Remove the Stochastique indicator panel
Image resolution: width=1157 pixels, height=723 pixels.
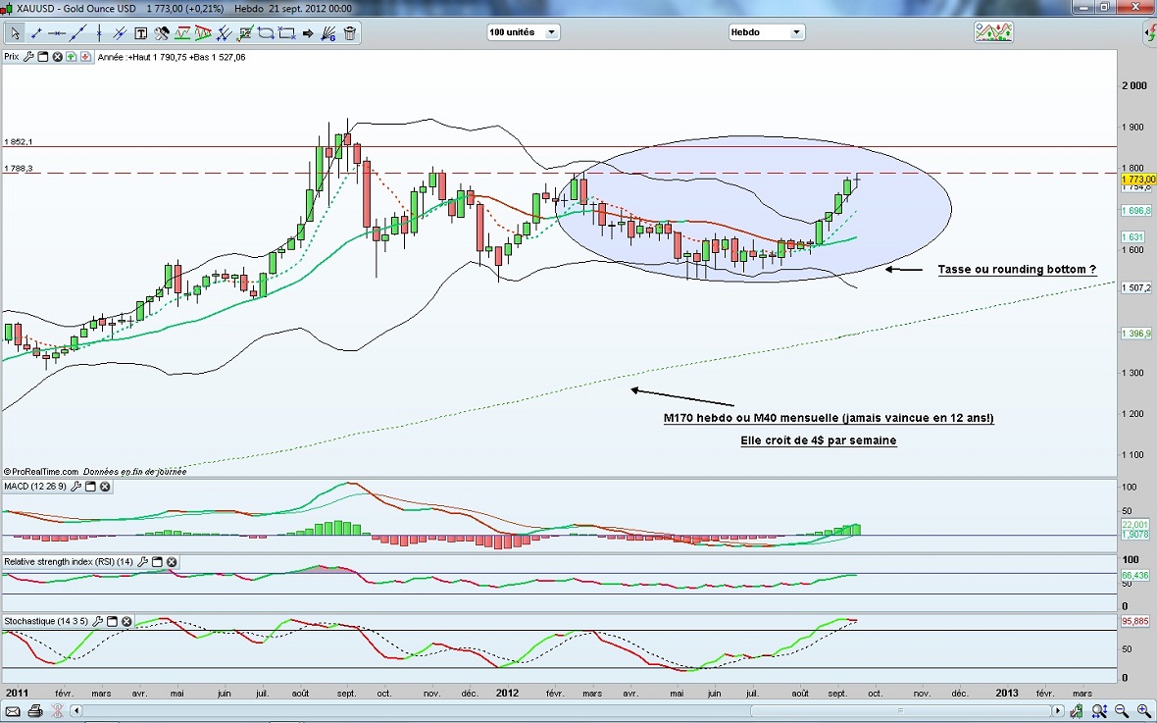pyautogui.click(x=126, y=622)
